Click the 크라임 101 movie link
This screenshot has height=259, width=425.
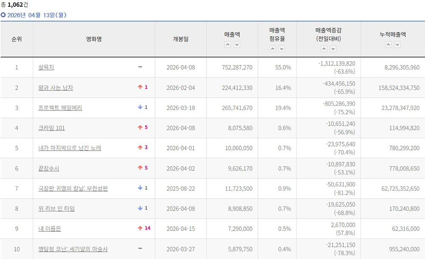coord(51,128)
